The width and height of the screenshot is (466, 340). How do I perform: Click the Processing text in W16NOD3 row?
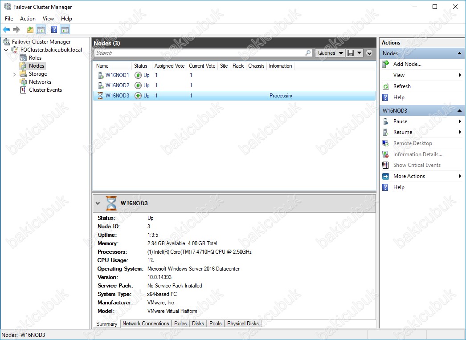tap(281, 96)
